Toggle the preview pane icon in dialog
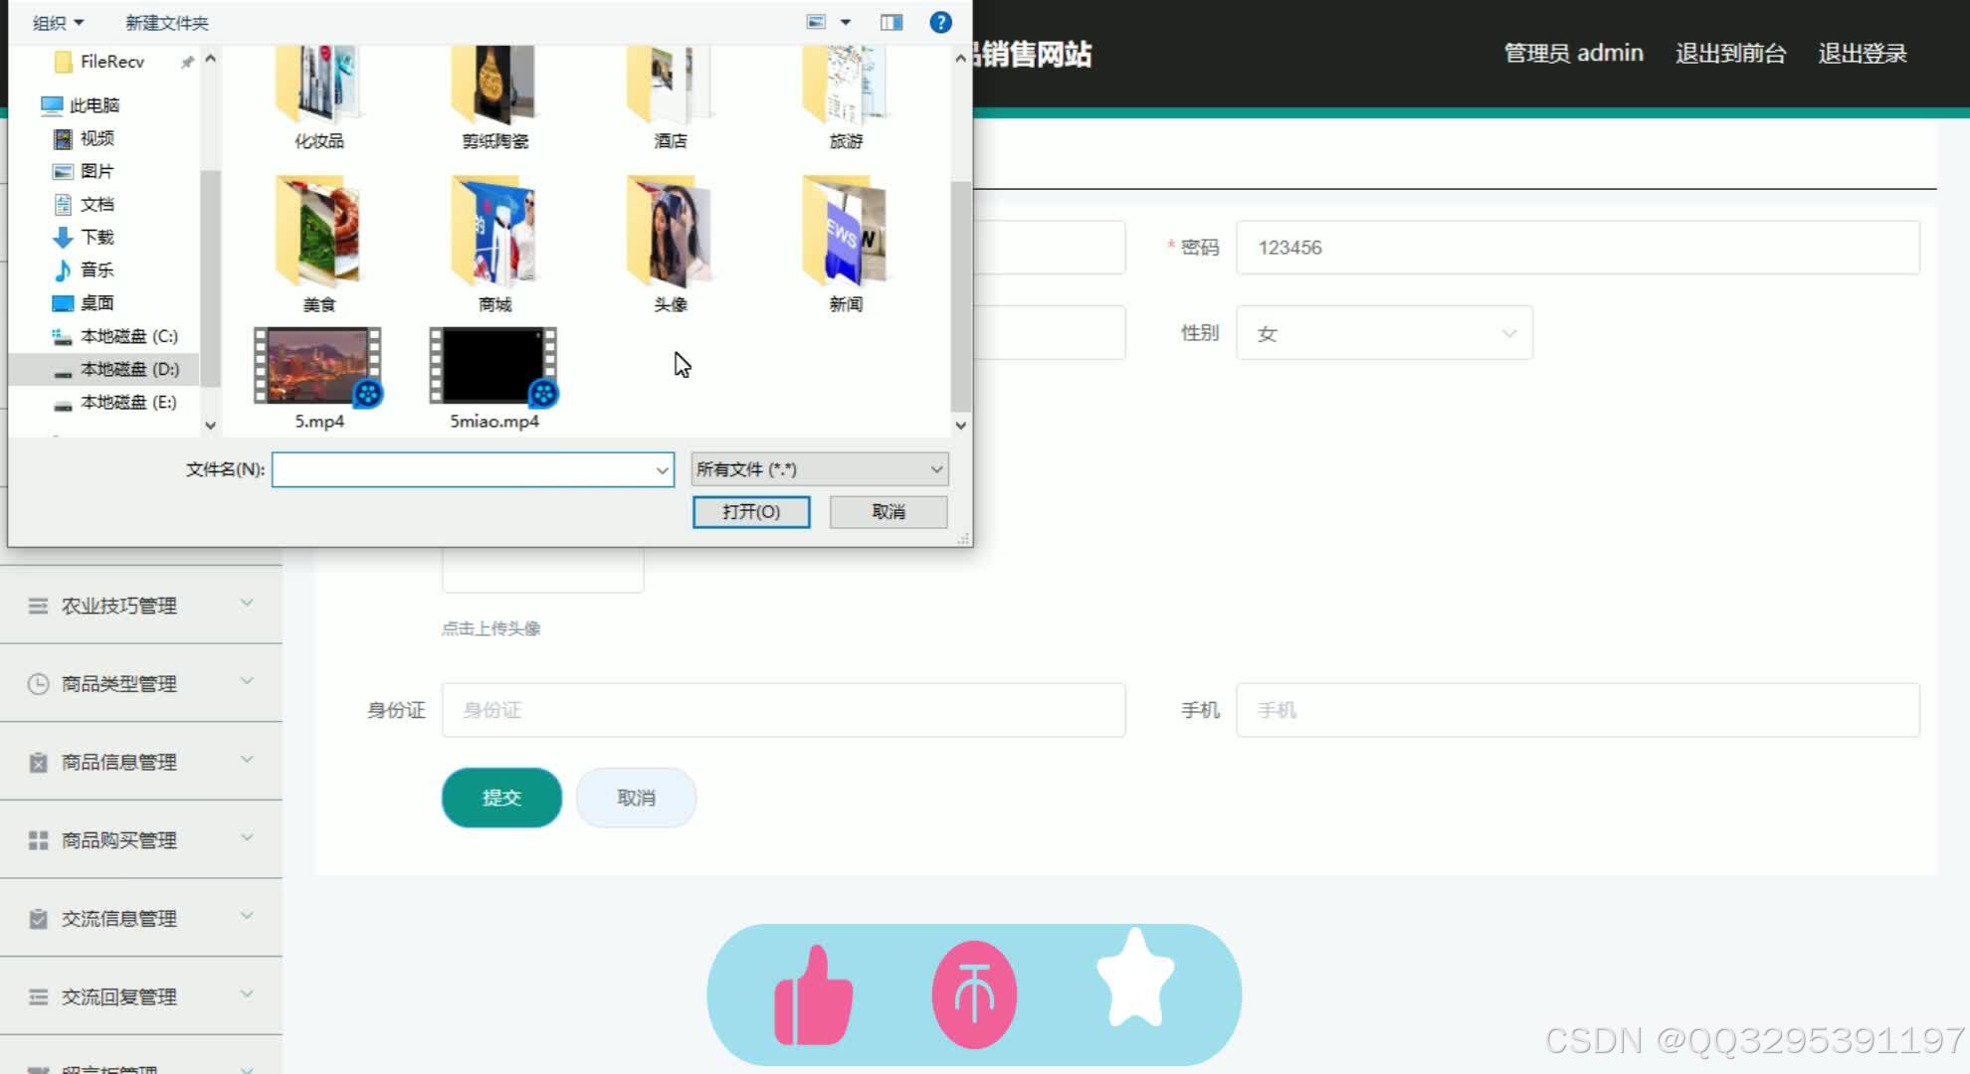This screenshot has width=1970, height=1074. pyautogui.click(x=891, y=22)
